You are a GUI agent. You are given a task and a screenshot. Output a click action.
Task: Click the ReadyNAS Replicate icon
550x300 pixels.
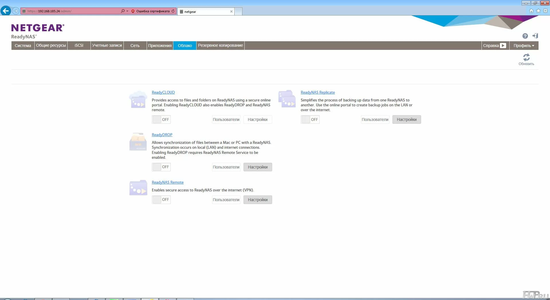tap(287, 99)
